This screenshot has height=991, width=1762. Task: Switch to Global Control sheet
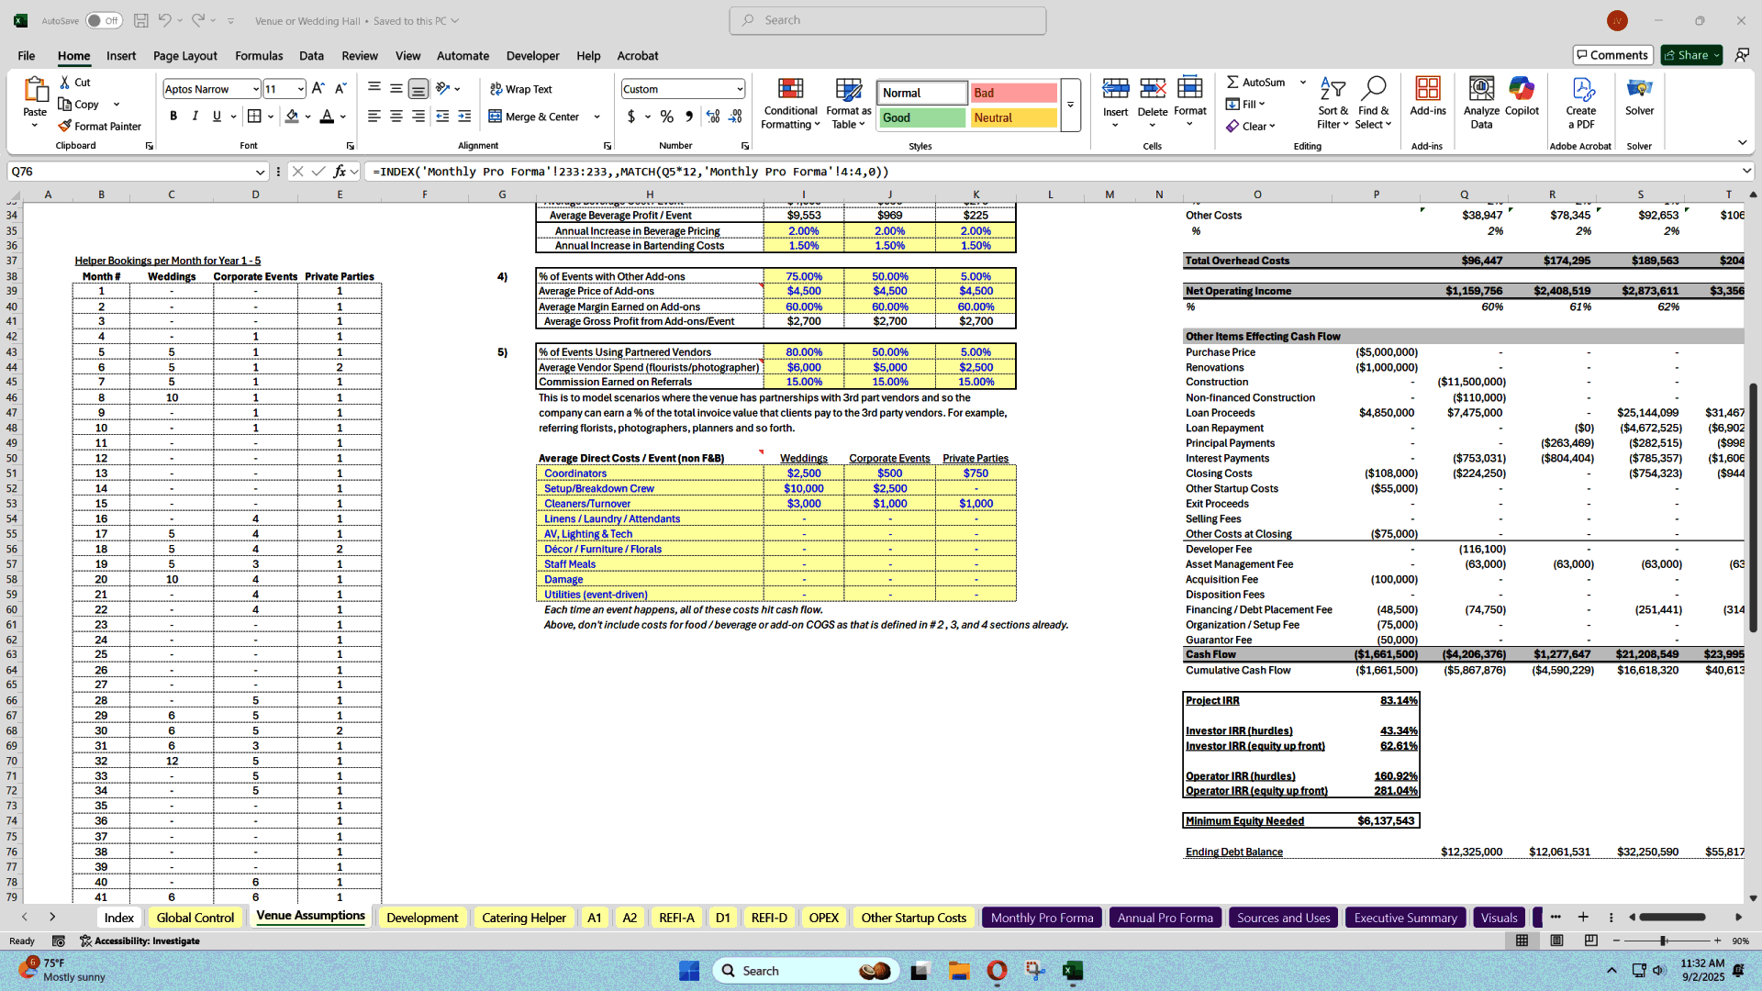tap(195, 918)
